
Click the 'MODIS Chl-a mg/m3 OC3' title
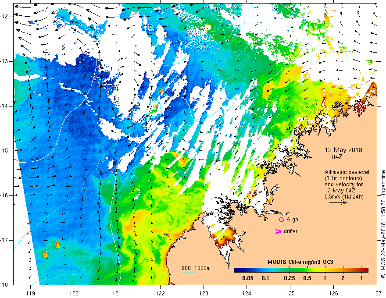coord(300,262)
